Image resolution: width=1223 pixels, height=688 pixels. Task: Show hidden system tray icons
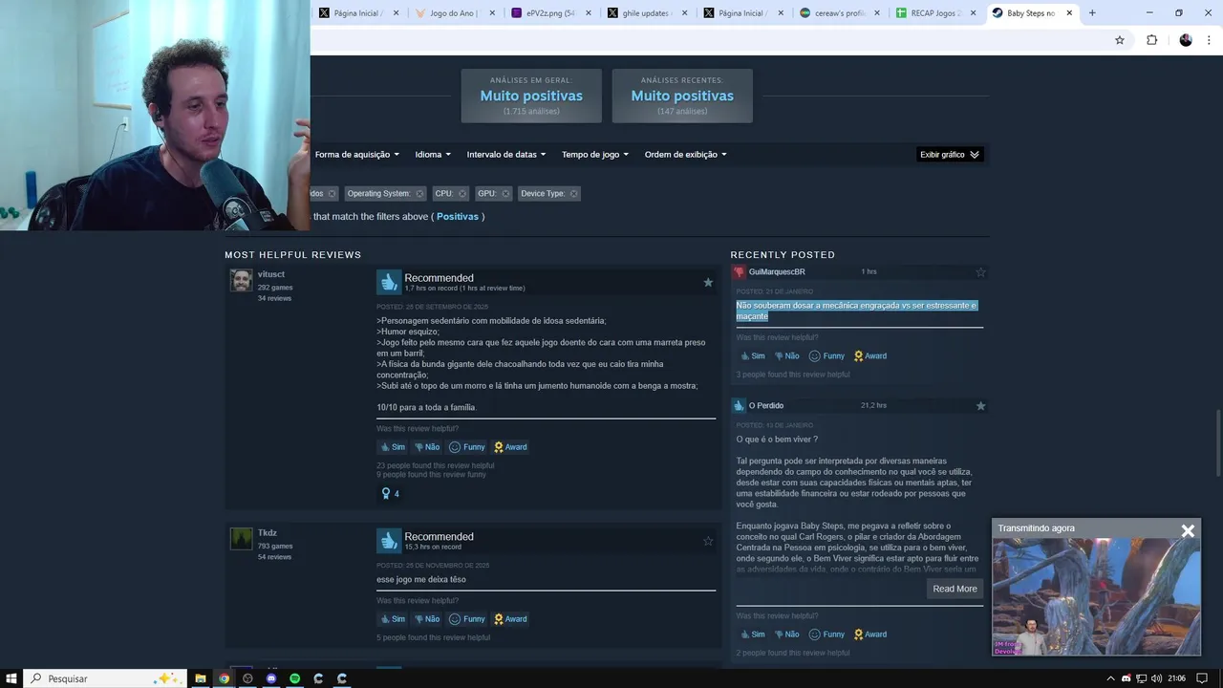tap(1110, 678)
